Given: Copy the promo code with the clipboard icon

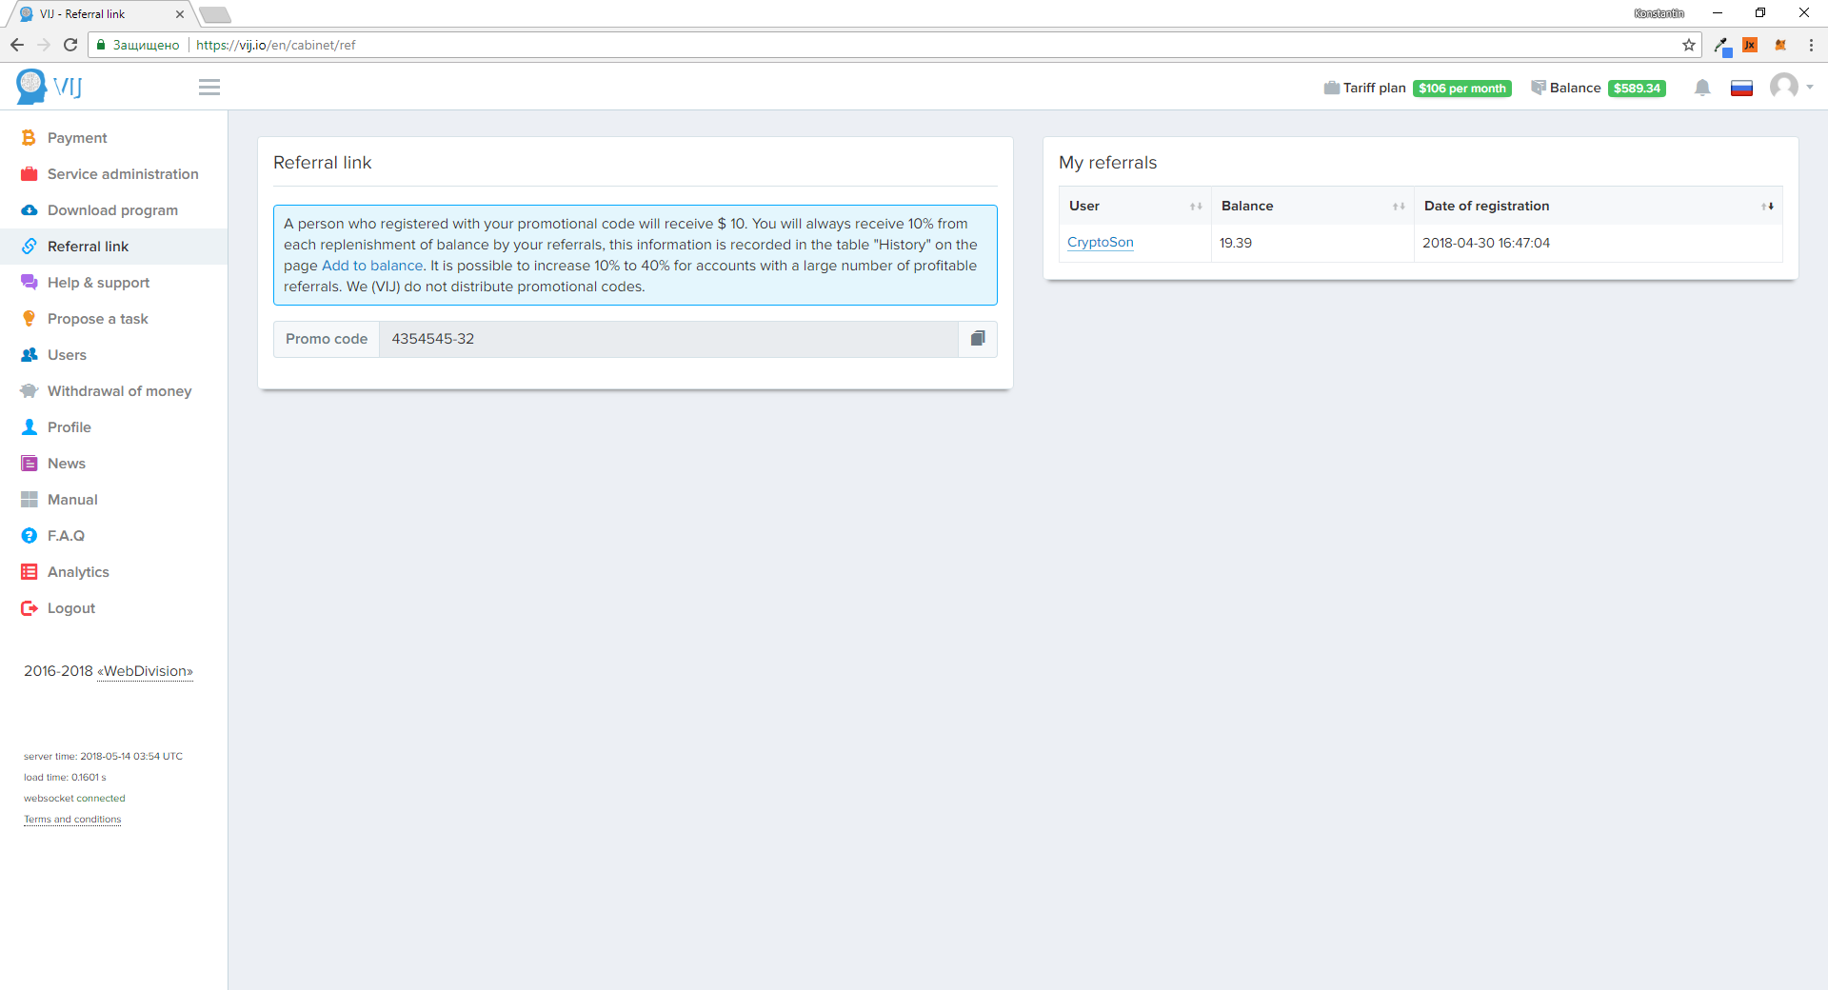Looking at the screenshot, I should pyautogui.click(x=977, y=339).
